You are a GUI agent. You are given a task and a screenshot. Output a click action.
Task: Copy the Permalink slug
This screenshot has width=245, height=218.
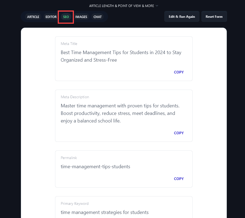pos(179,178)
